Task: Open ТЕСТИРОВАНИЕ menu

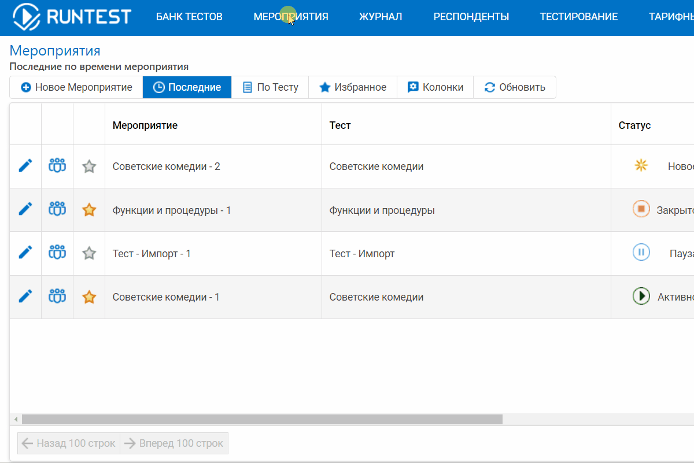Action: pos(579,17)
